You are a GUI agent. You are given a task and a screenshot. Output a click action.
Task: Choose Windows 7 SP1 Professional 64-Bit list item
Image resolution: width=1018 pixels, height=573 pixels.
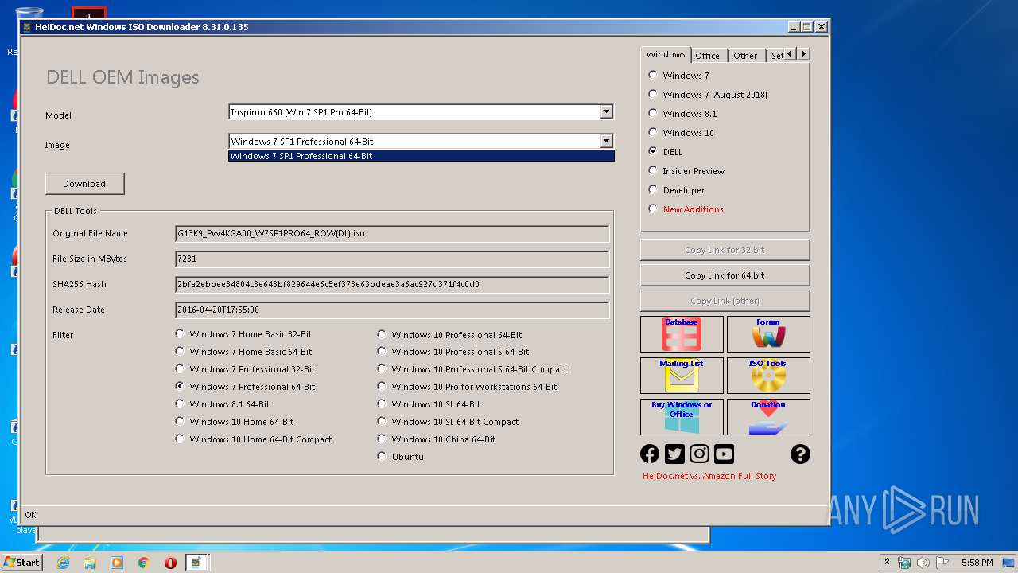click(x=422, y=156)
